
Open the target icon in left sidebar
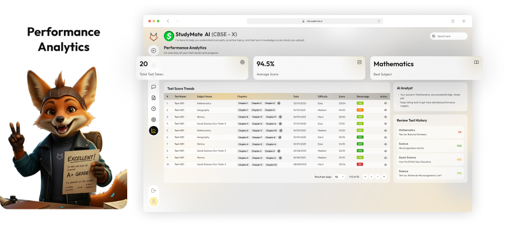pyautogui.click(x=153, y=120)
